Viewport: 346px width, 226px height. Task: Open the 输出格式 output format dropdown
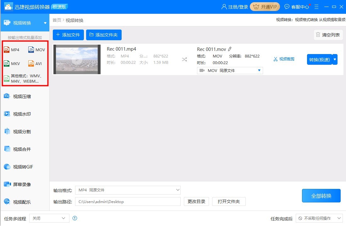(128, 190)
